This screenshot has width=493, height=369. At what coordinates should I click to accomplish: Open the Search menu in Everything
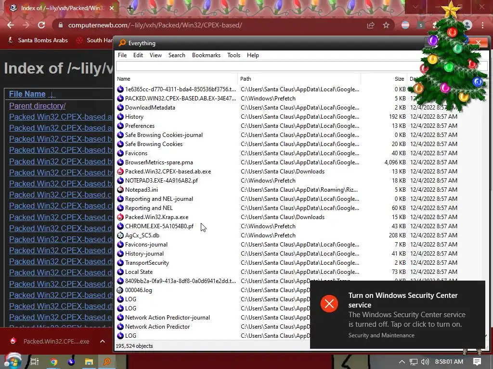coord(177,55)
